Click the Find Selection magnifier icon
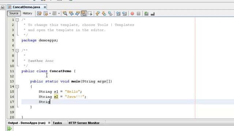The width and height of the screenshot is (234, 131). (65, 13)
